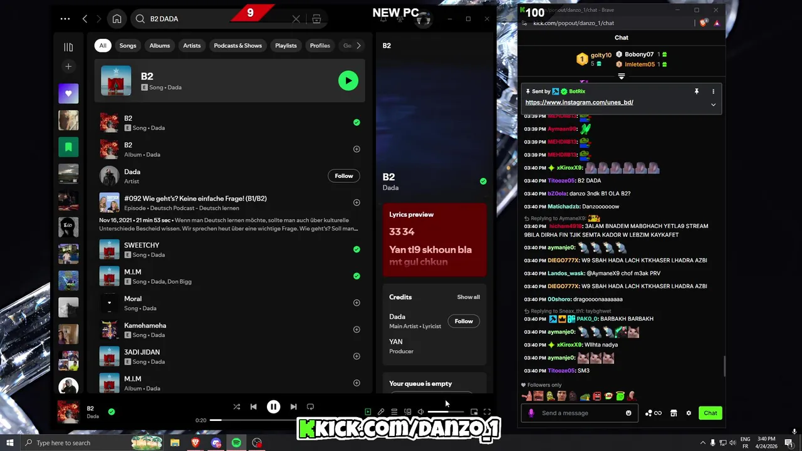Show lyrics with microphone icon
This screenshot has height=451, width=802.
point(381,412)
